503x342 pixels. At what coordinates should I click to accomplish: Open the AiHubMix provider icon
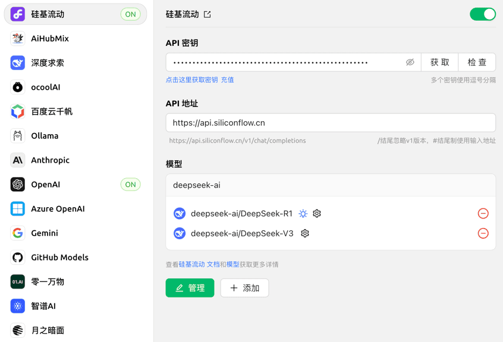point(18,39)
